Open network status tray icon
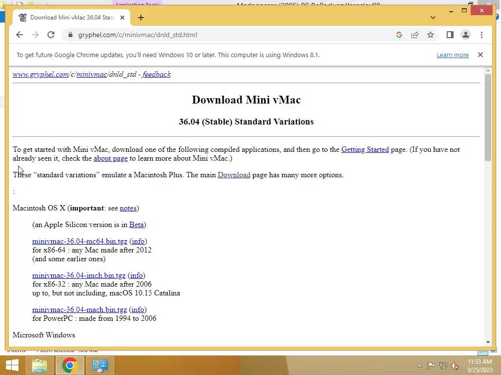Viewport: 501px width, 375px height. (443, 366)
